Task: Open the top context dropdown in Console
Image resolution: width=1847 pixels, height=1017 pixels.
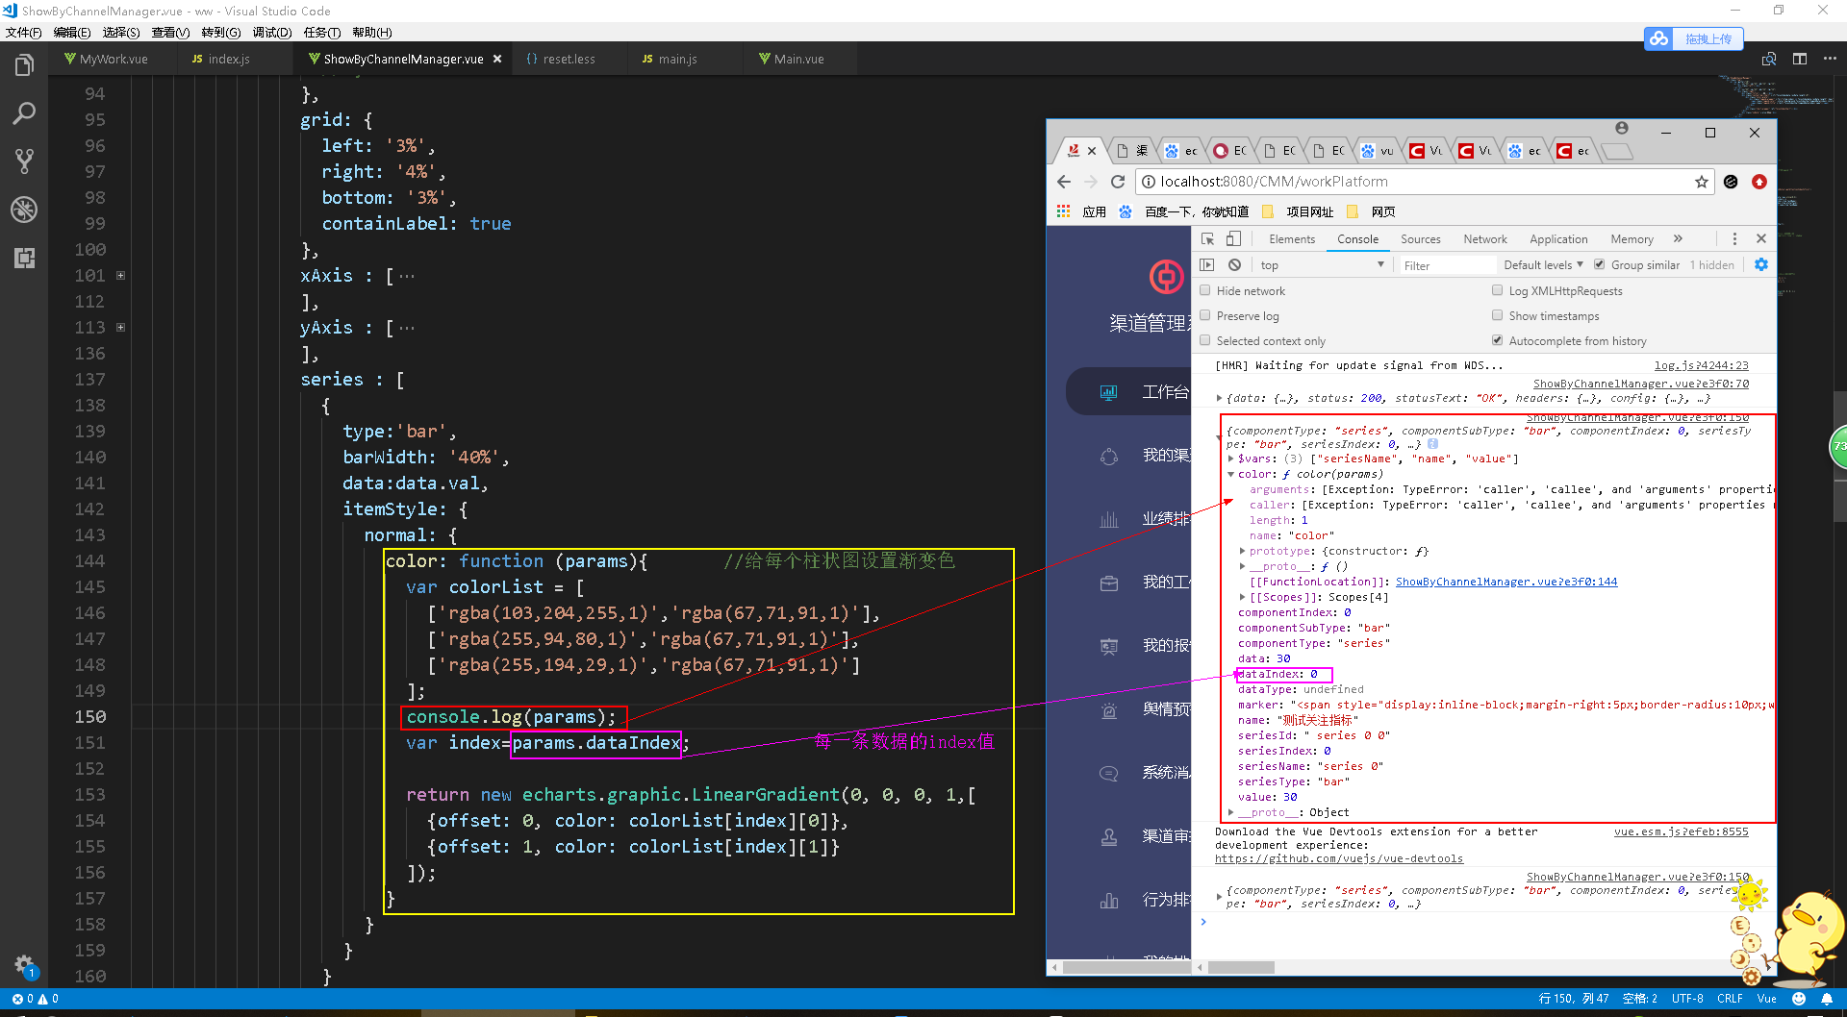Action: pos(1322,265)
